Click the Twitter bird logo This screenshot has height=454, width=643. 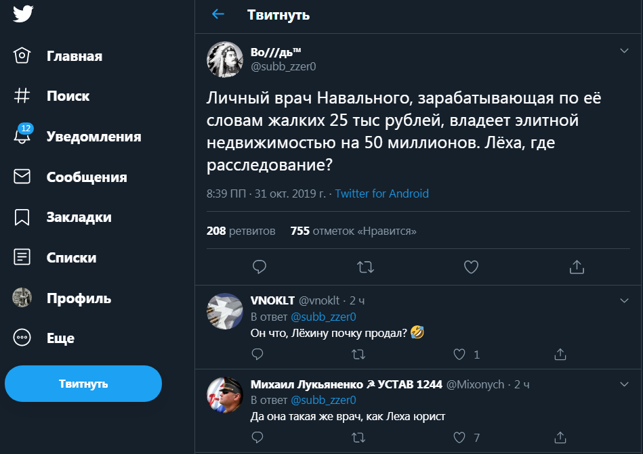click(x=23, y=14)
